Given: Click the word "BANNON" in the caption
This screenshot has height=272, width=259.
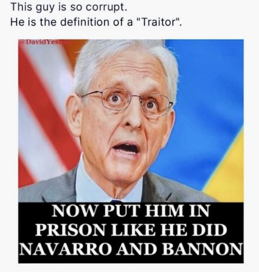Looking at the screenshot, I should (202, 249).
